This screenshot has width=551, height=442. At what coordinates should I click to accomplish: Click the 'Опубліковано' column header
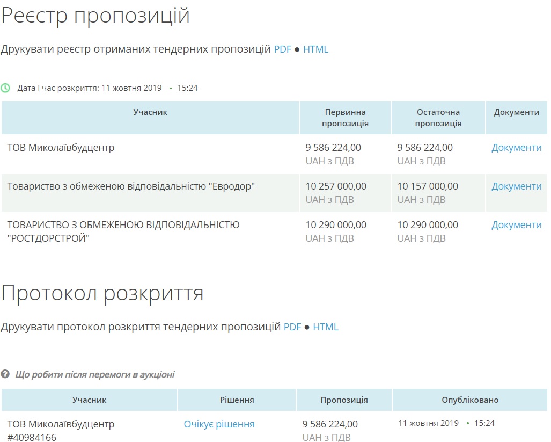point(470,400)
